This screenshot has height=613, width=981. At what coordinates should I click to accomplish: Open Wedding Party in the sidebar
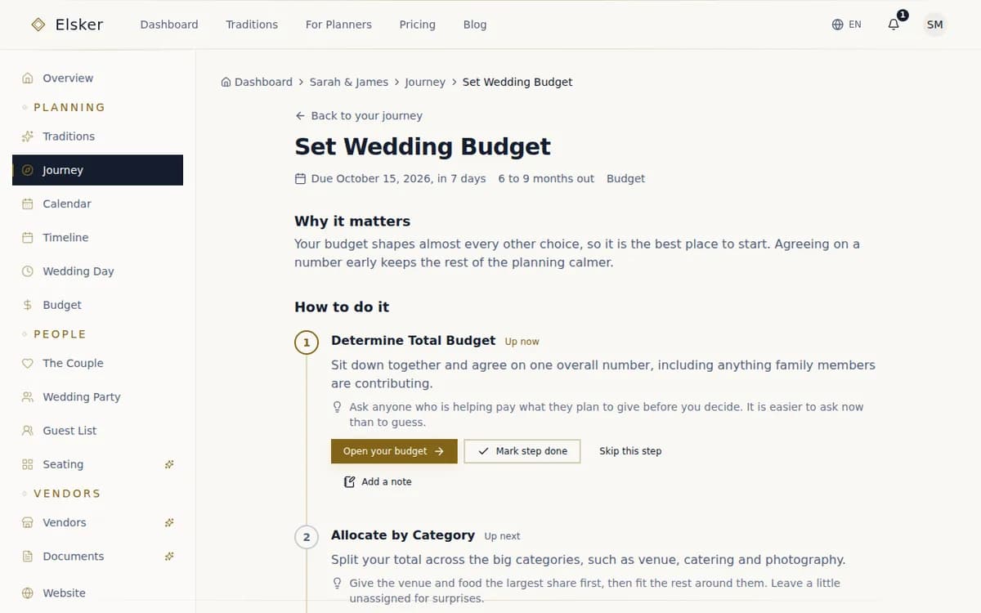(97, 397)
